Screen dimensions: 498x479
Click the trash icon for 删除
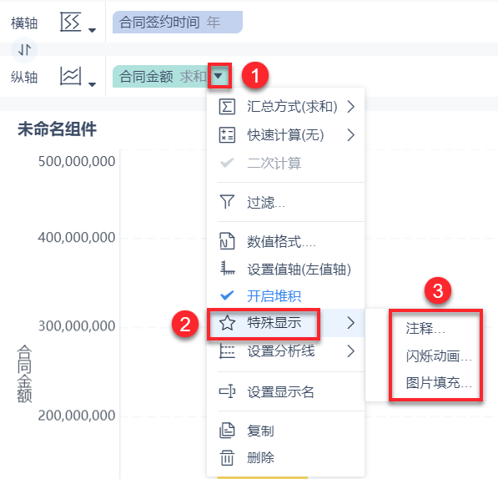tap(227, 457)
